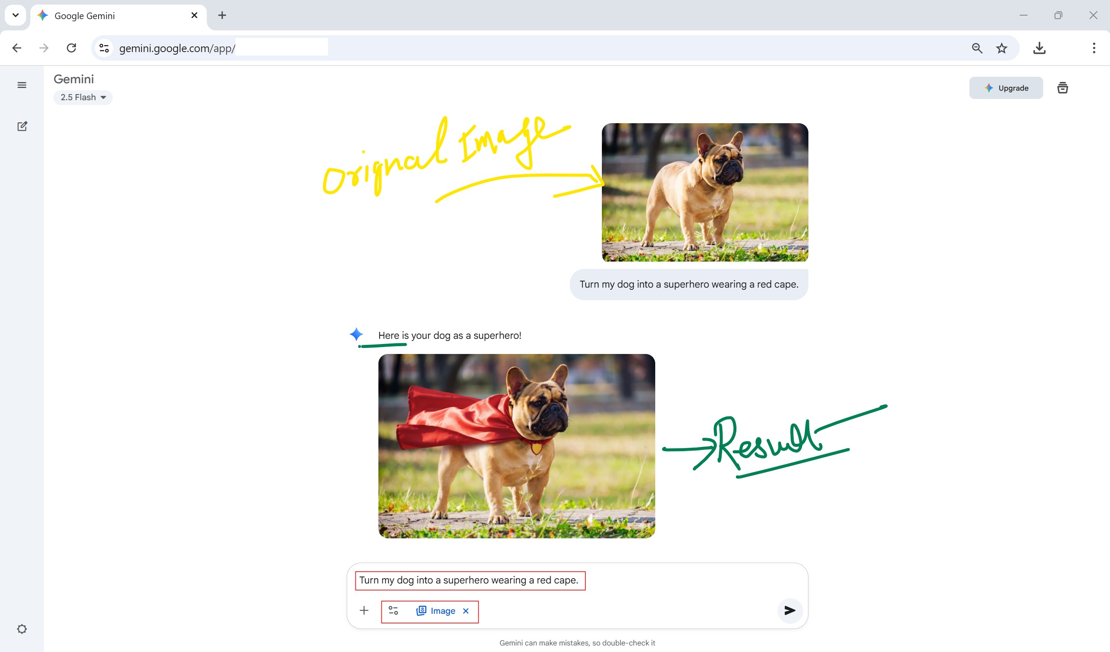Open a new browser tab
Image resolution: width=1110 pixels, height=652 pixels.
coord(222,16)
